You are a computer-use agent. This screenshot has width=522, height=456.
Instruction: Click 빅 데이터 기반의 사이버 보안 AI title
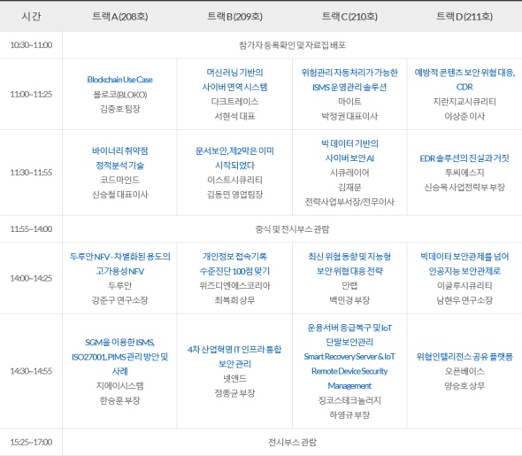click(349, 151)
